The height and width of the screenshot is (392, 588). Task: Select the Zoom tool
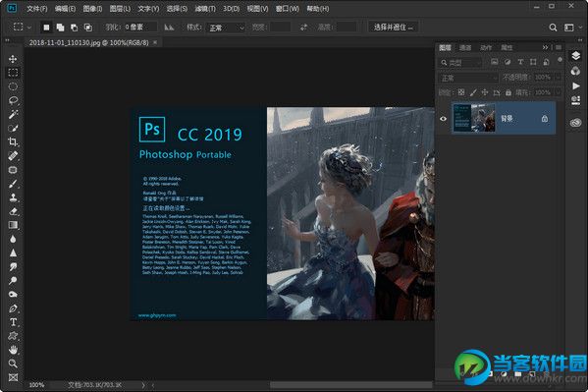13,364
